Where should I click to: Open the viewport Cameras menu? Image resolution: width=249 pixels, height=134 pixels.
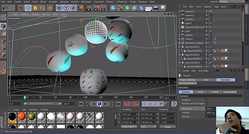click(x=25, y=14)
